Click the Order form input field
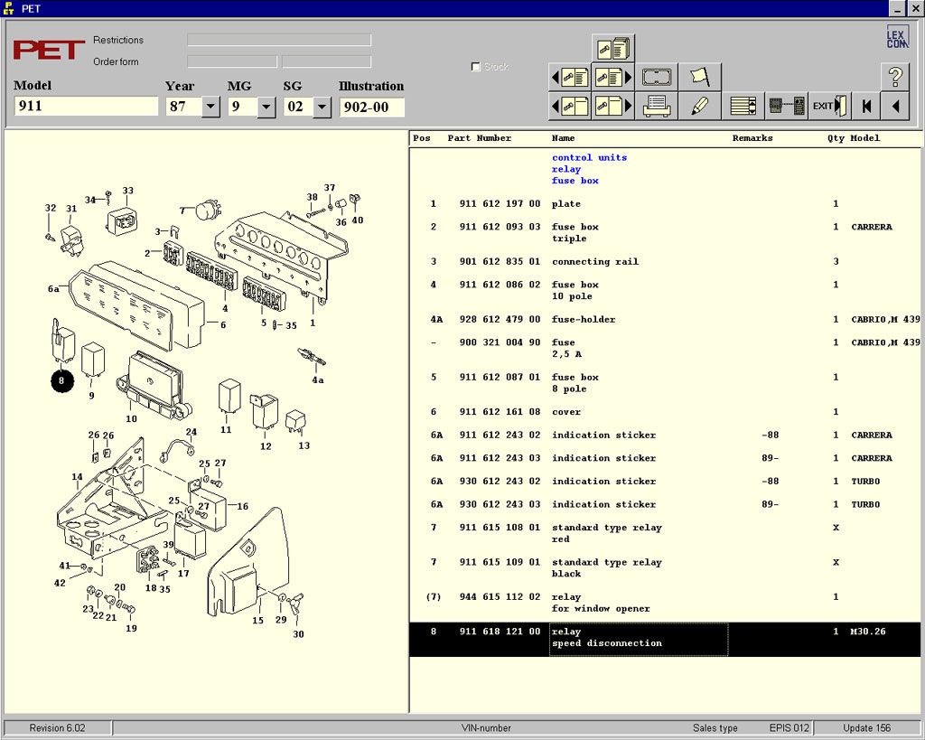Image resolution: width=925 pixels, height=740 pixels. [x=232, y=62]
